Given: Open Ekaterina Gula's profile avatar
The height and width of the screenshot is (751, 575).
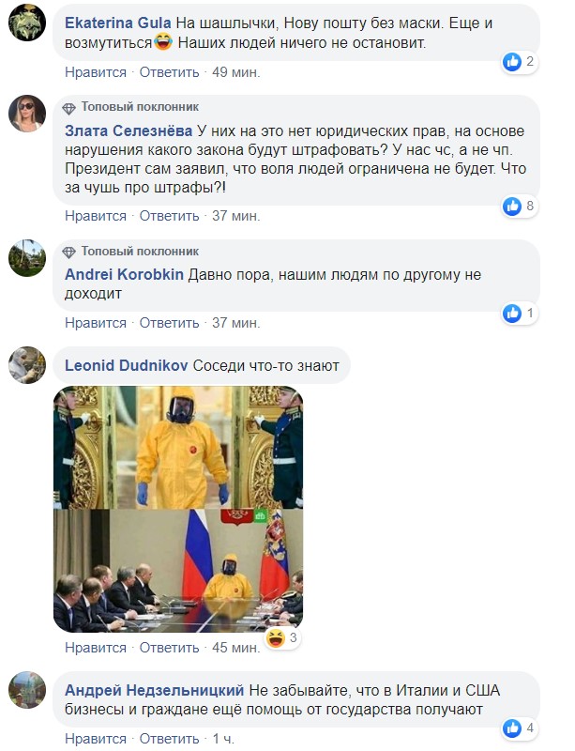Looking at the screenshot, I should pos(27,23).
